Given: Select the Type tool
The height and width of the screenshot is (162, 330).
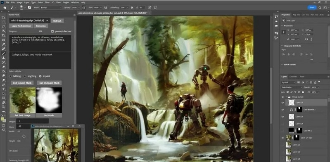Looking at the screenshot, I should (x=4, y=89).
